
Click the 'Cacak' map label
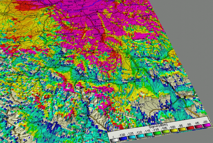pyautogui.click(x=55, y=65)
